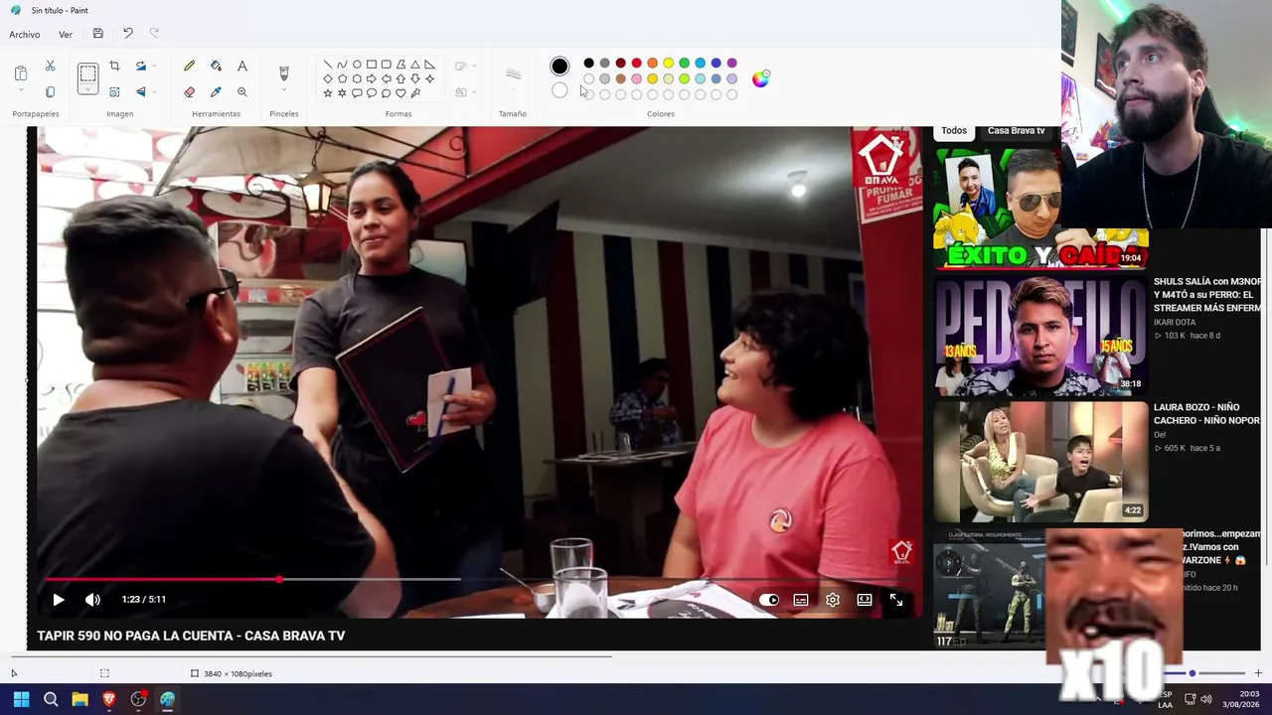This screenshot has width=1272, height=715.
Task: Pick the Rectangle shape
Action: [372, 65]
